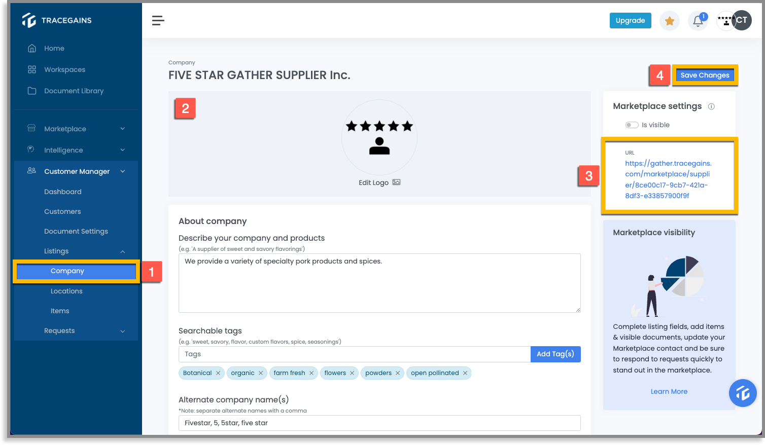Click the Edit Logo image icon

pos(395,182)
